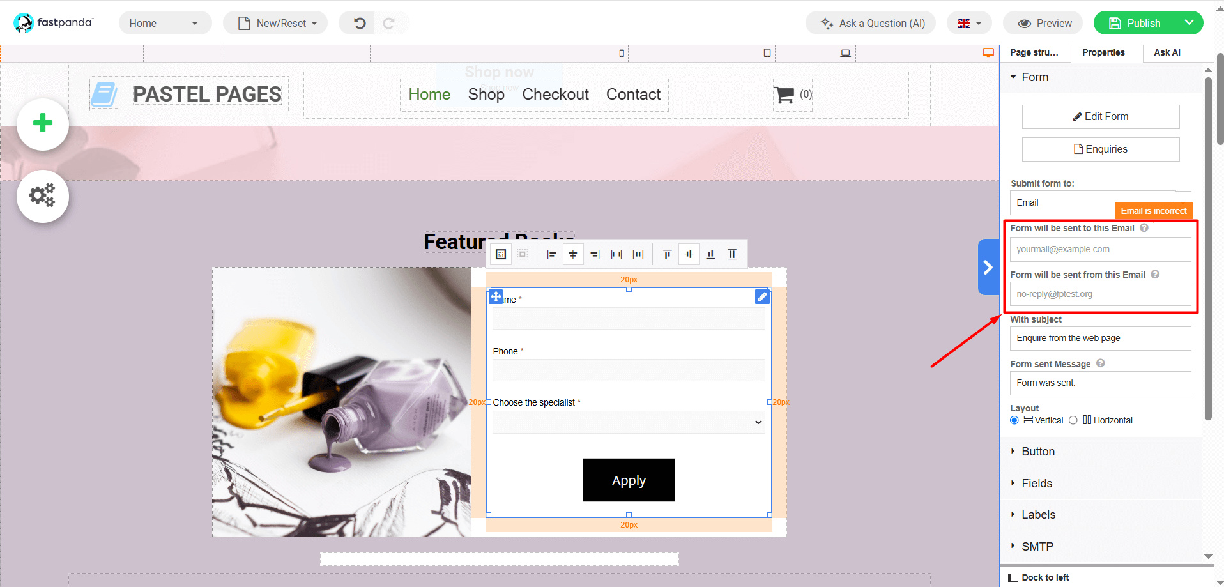The image size is (1224, 587).
Task: Open the gears settings button
Action: [43, 196]
